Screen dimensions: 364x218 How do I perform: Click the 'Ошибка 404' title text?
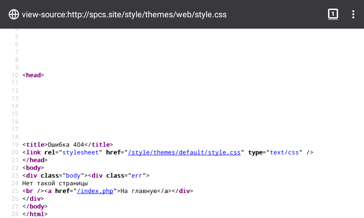(x=66, y=144)
